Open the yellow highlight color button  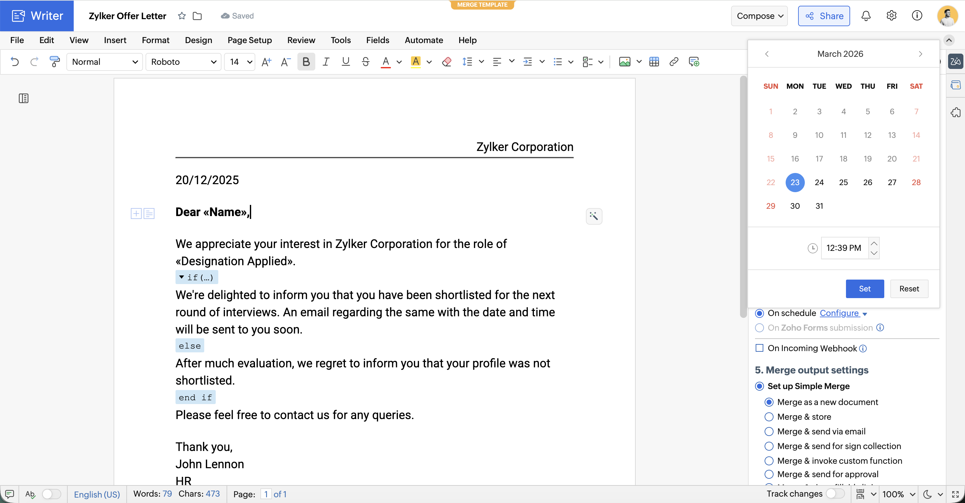click(416, 61)
